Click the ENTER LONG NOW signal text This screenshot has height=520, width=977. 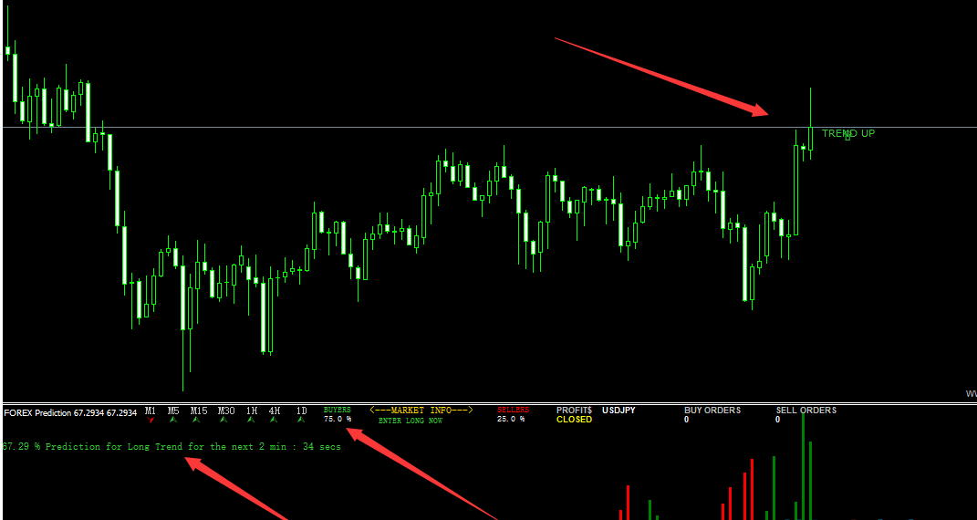point(411,421)
